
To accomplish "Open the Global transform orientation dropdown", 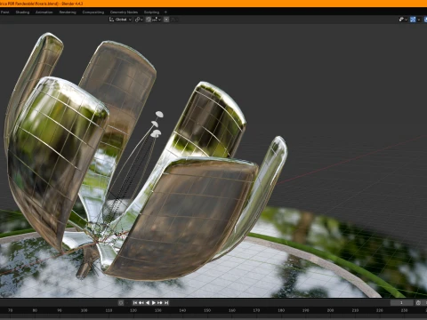I will click(120, 20).
